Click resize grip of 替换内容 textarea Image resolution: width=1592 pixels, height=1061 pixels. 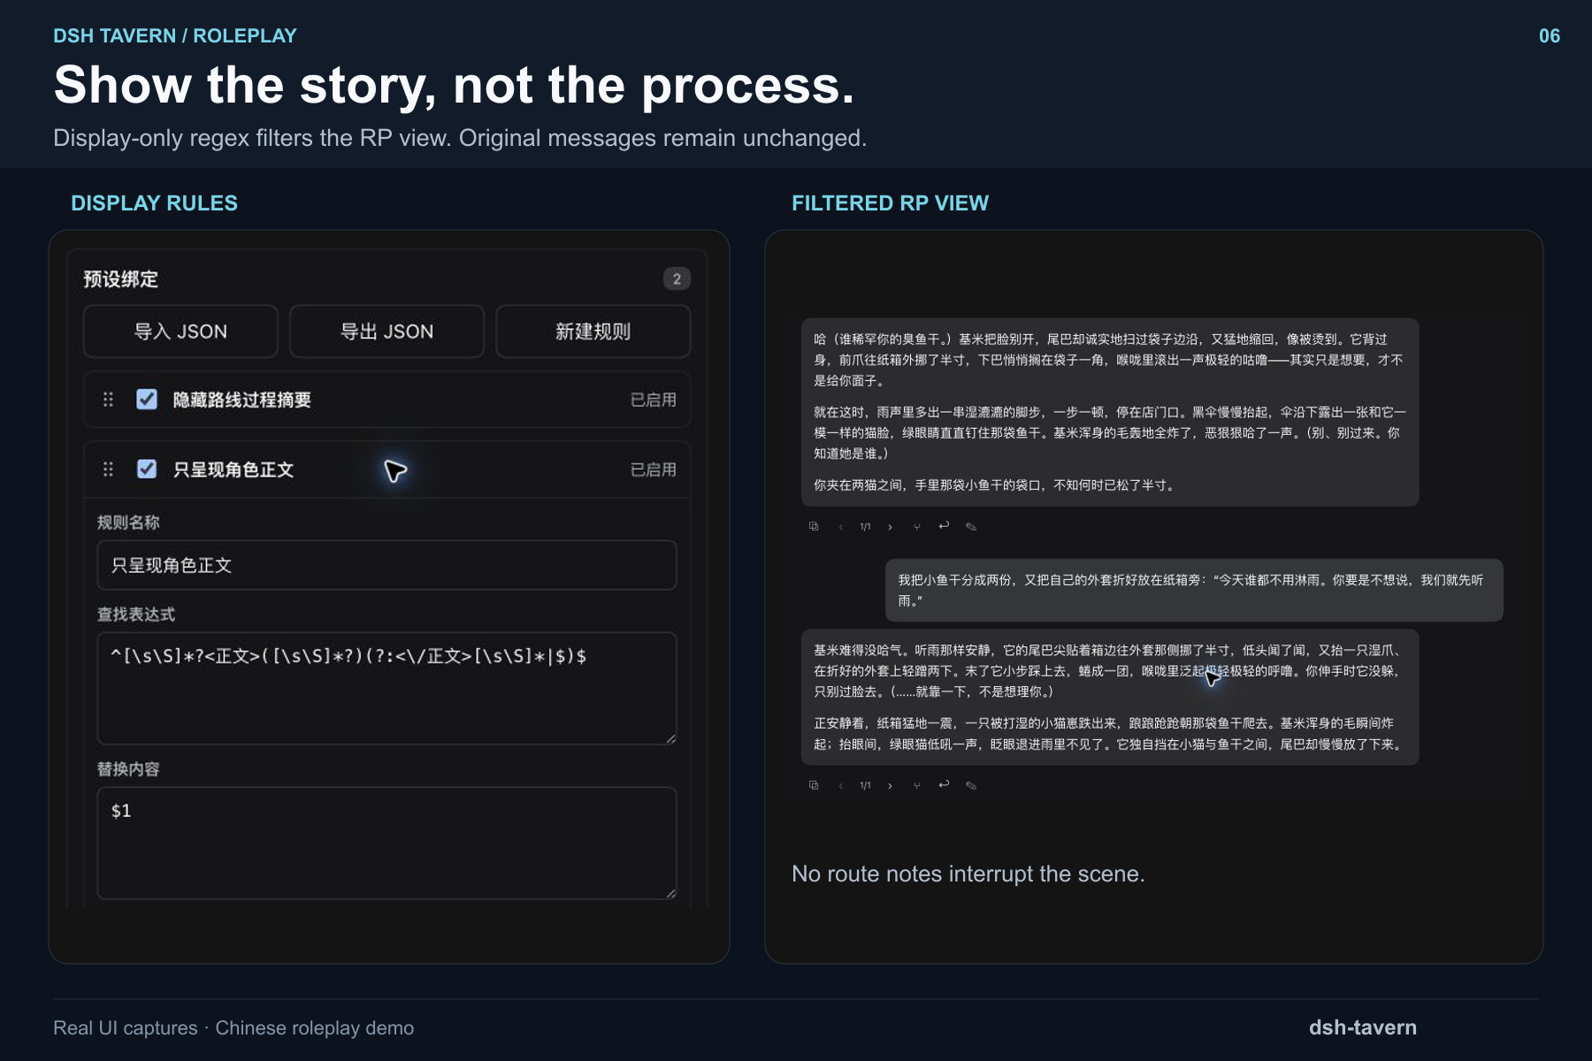[x=671, y=894]
